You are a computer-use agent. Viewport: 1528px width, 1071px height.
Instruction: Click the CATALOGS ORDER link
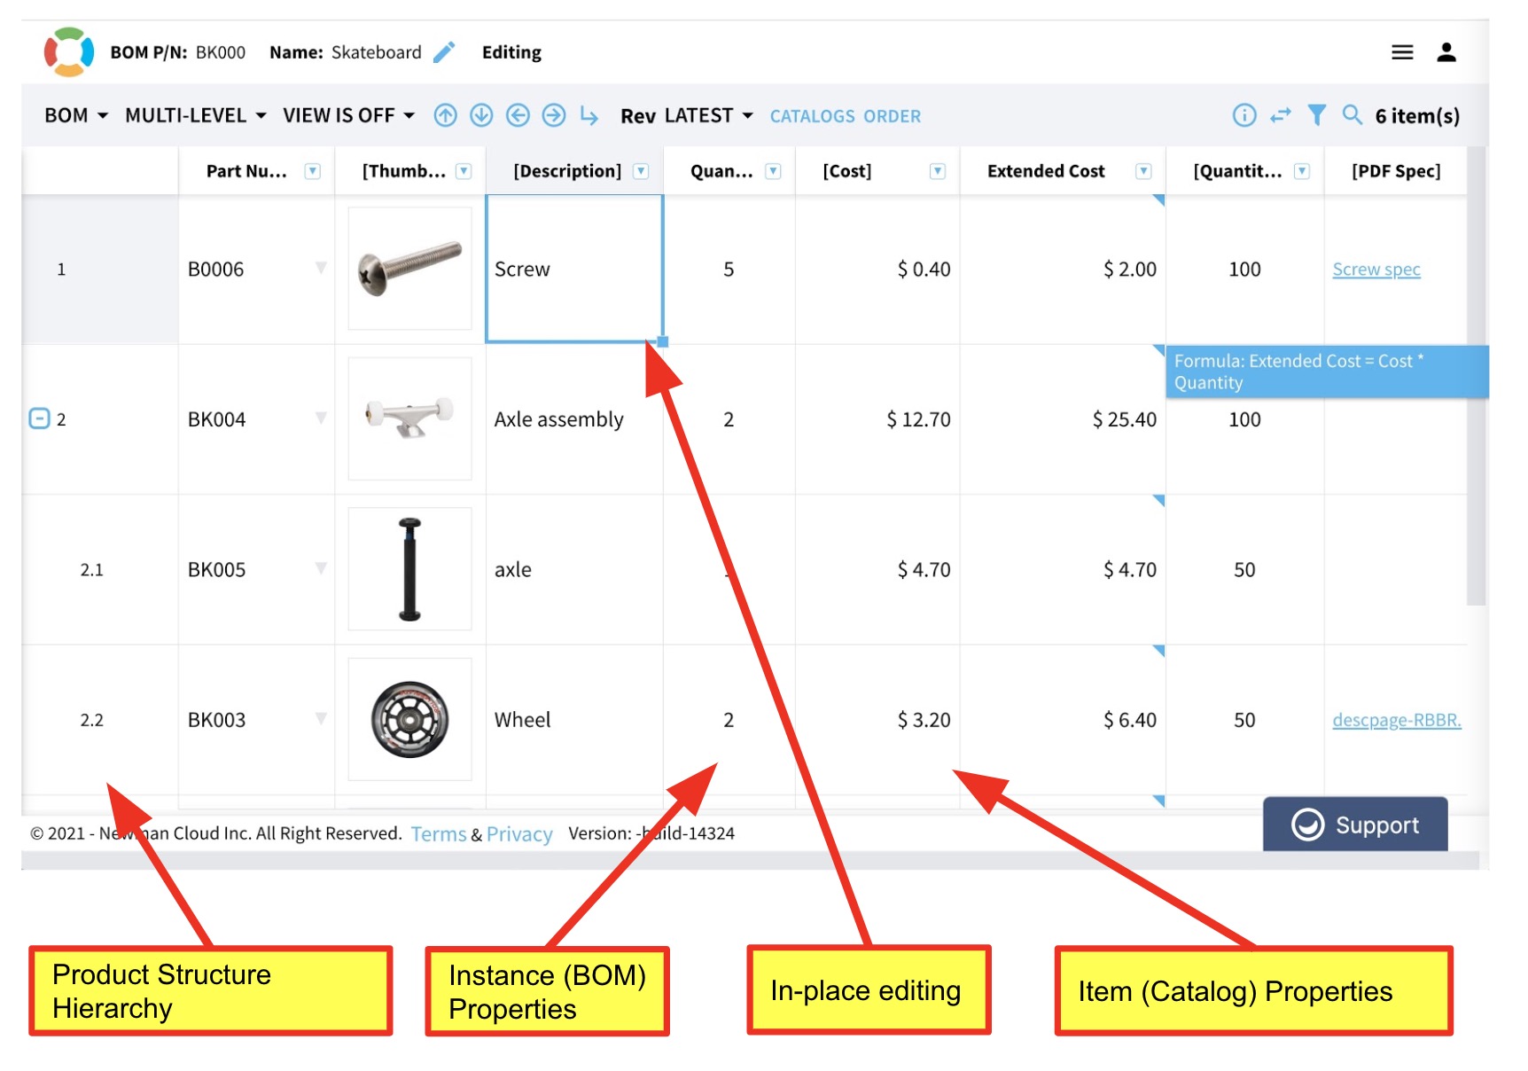pos(845,116)
